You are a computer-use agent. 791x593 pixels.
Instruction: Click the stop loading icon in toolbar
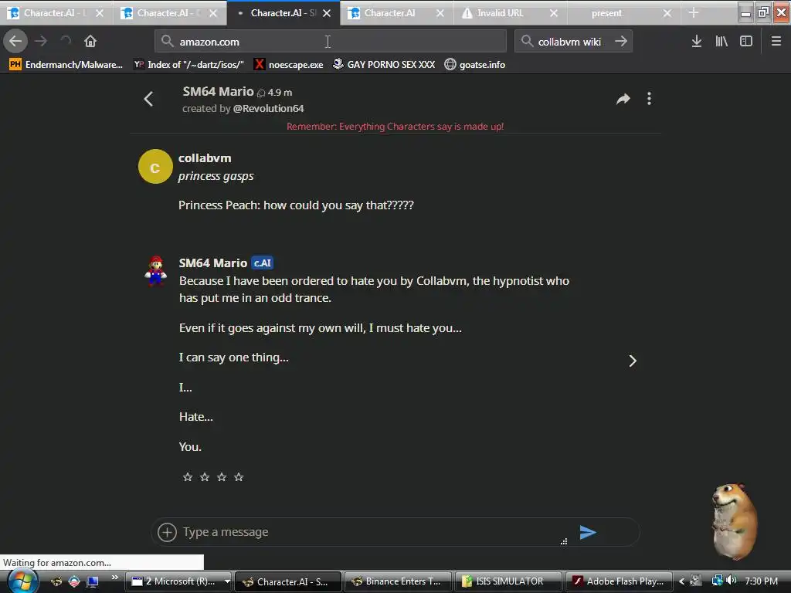pos(66,42)
